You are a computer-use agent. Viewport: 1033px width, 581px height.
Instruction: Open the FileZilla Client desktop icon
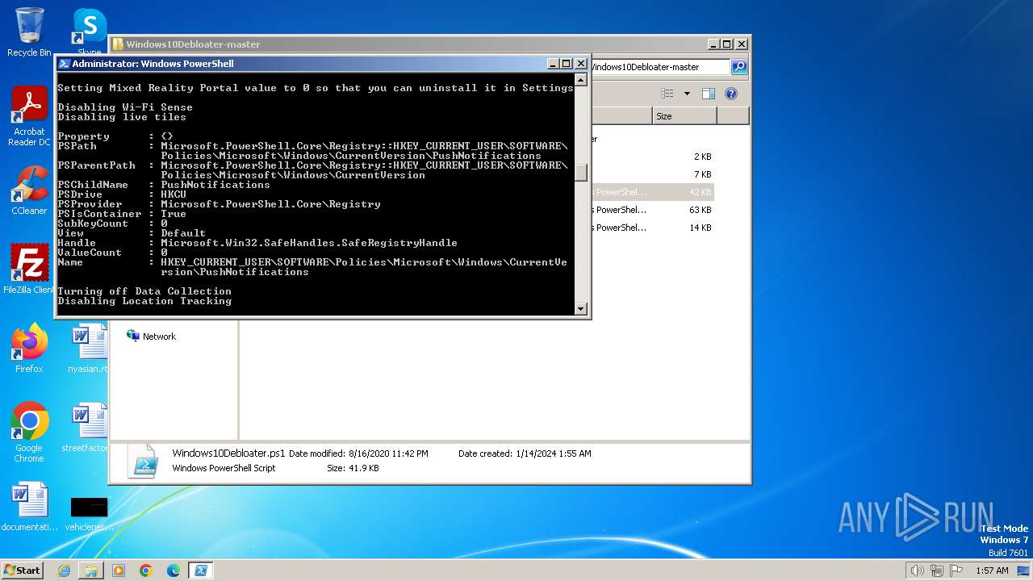coord(29,269)
